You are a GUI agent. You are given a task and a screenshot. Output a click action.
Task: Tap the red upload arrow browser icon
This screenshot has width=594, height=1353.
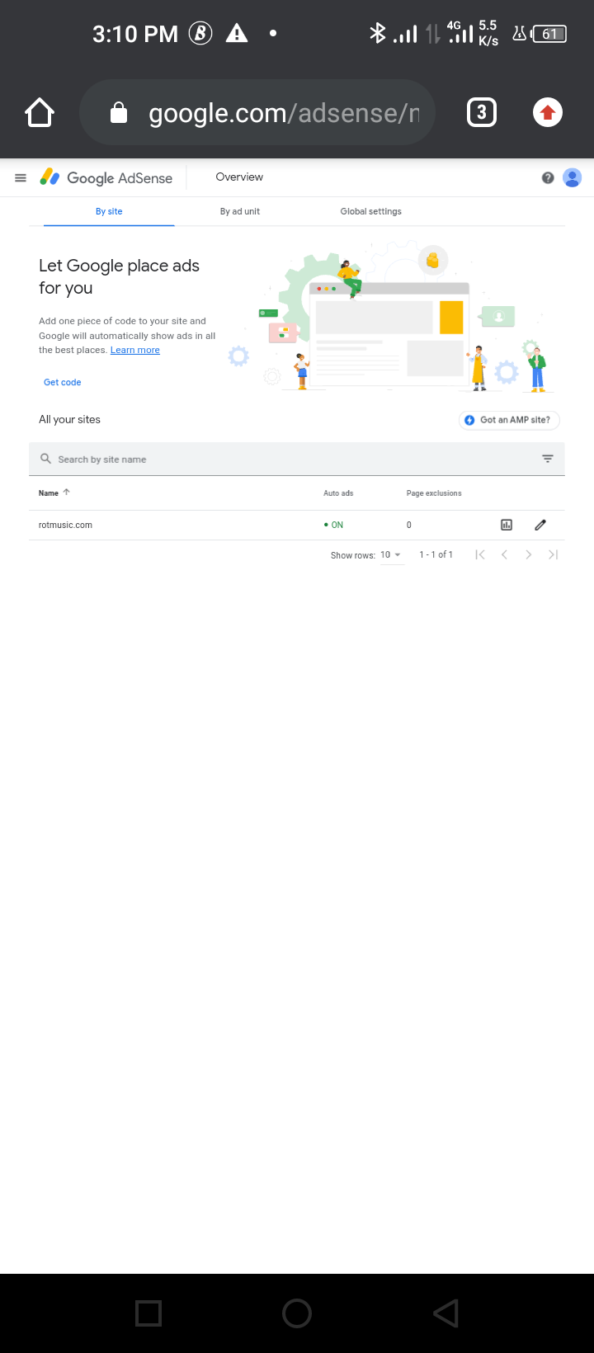(x=548, y=112)
